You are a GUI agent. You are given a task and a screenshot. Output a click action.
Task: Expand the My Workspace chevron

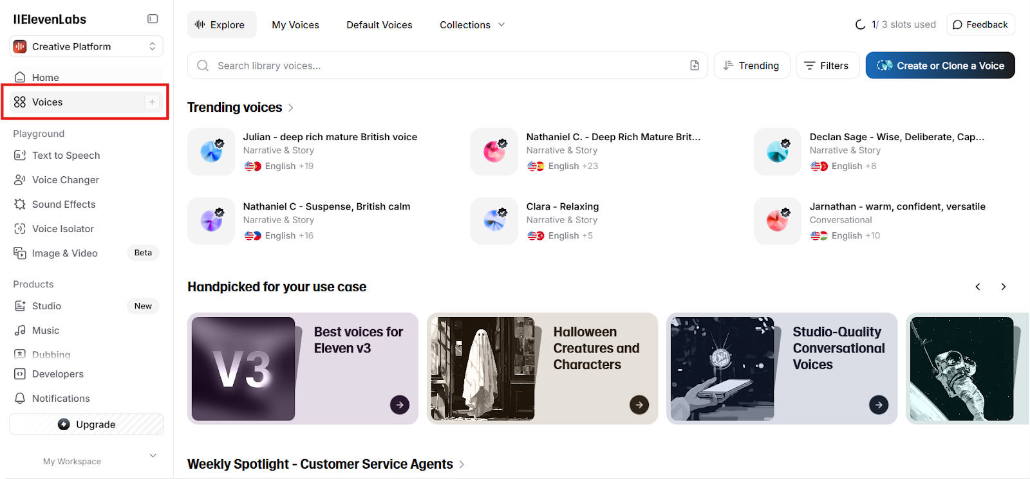tap(153, 455)
